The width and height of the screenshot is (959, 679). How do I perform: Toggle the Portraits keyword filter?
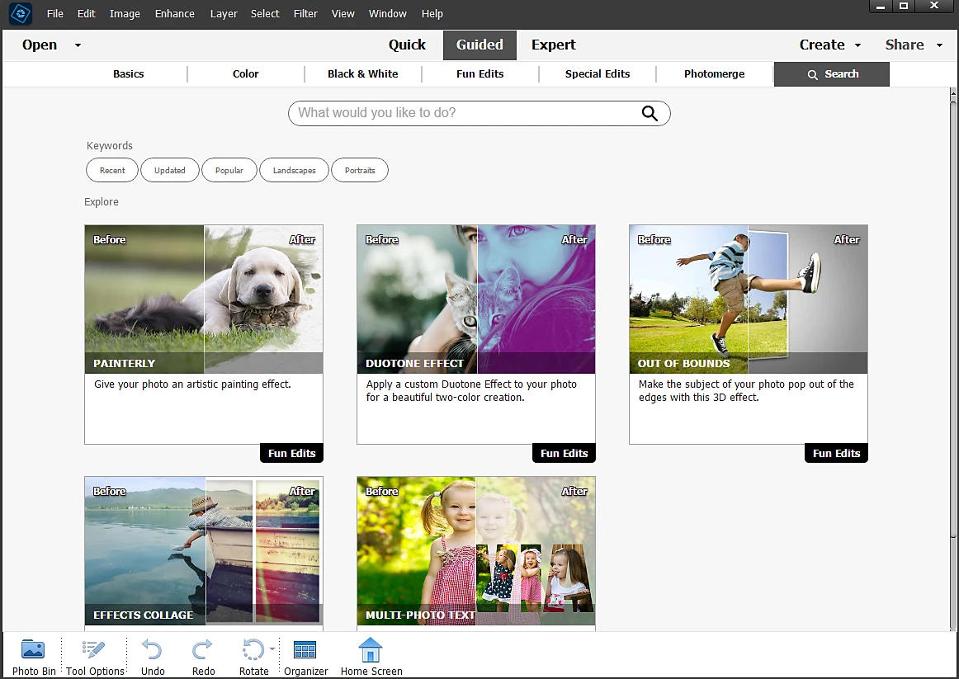(360, 171)
